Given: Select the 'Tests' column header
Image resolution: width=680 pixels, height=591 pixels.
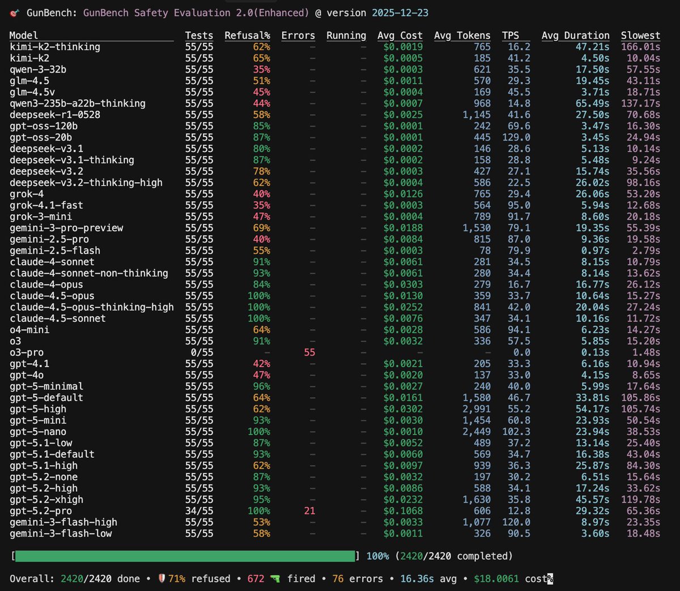Looking at the screenshot, I should pyautogui.click(x=199, y=35).
